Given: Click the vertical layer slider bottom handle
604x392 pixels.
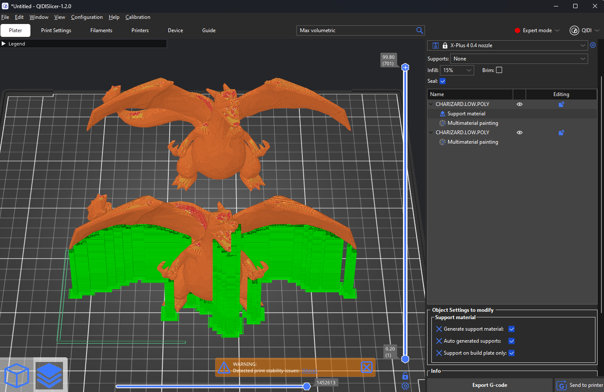Looking at the screenshot, I should tap(405, 359).
